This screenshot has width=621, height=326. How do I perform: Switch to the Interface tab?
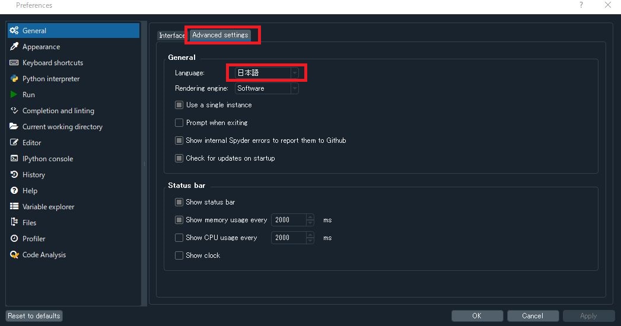tap(171, 35)
